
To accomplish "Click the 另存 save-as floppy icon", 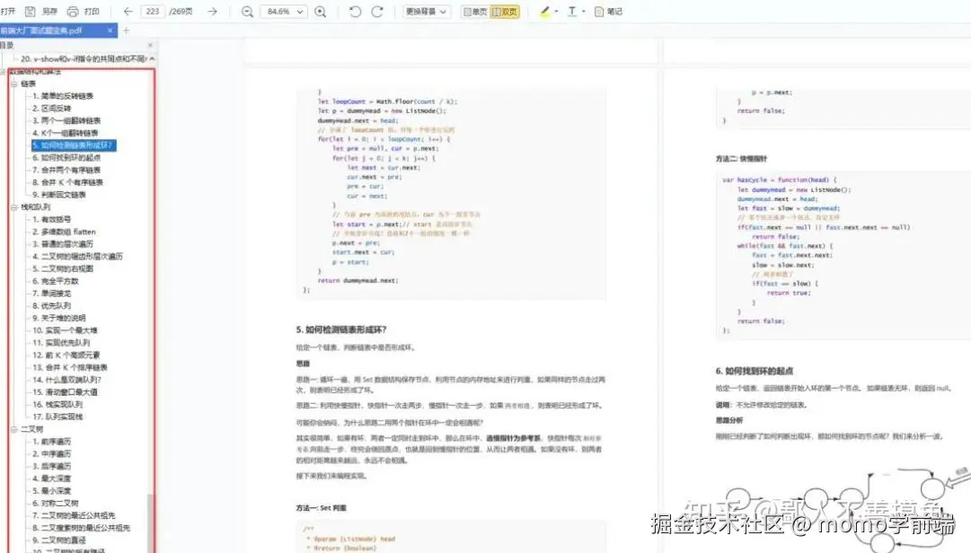I will 30,11.
